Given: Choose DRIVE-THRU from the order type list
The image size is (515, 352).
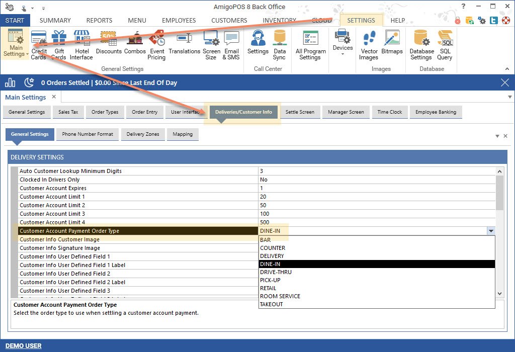Looking at the screenshot, I should click(x=276, y=272).
